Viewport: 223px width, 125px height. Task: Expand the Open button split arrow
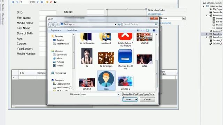[x=136, y=100]
